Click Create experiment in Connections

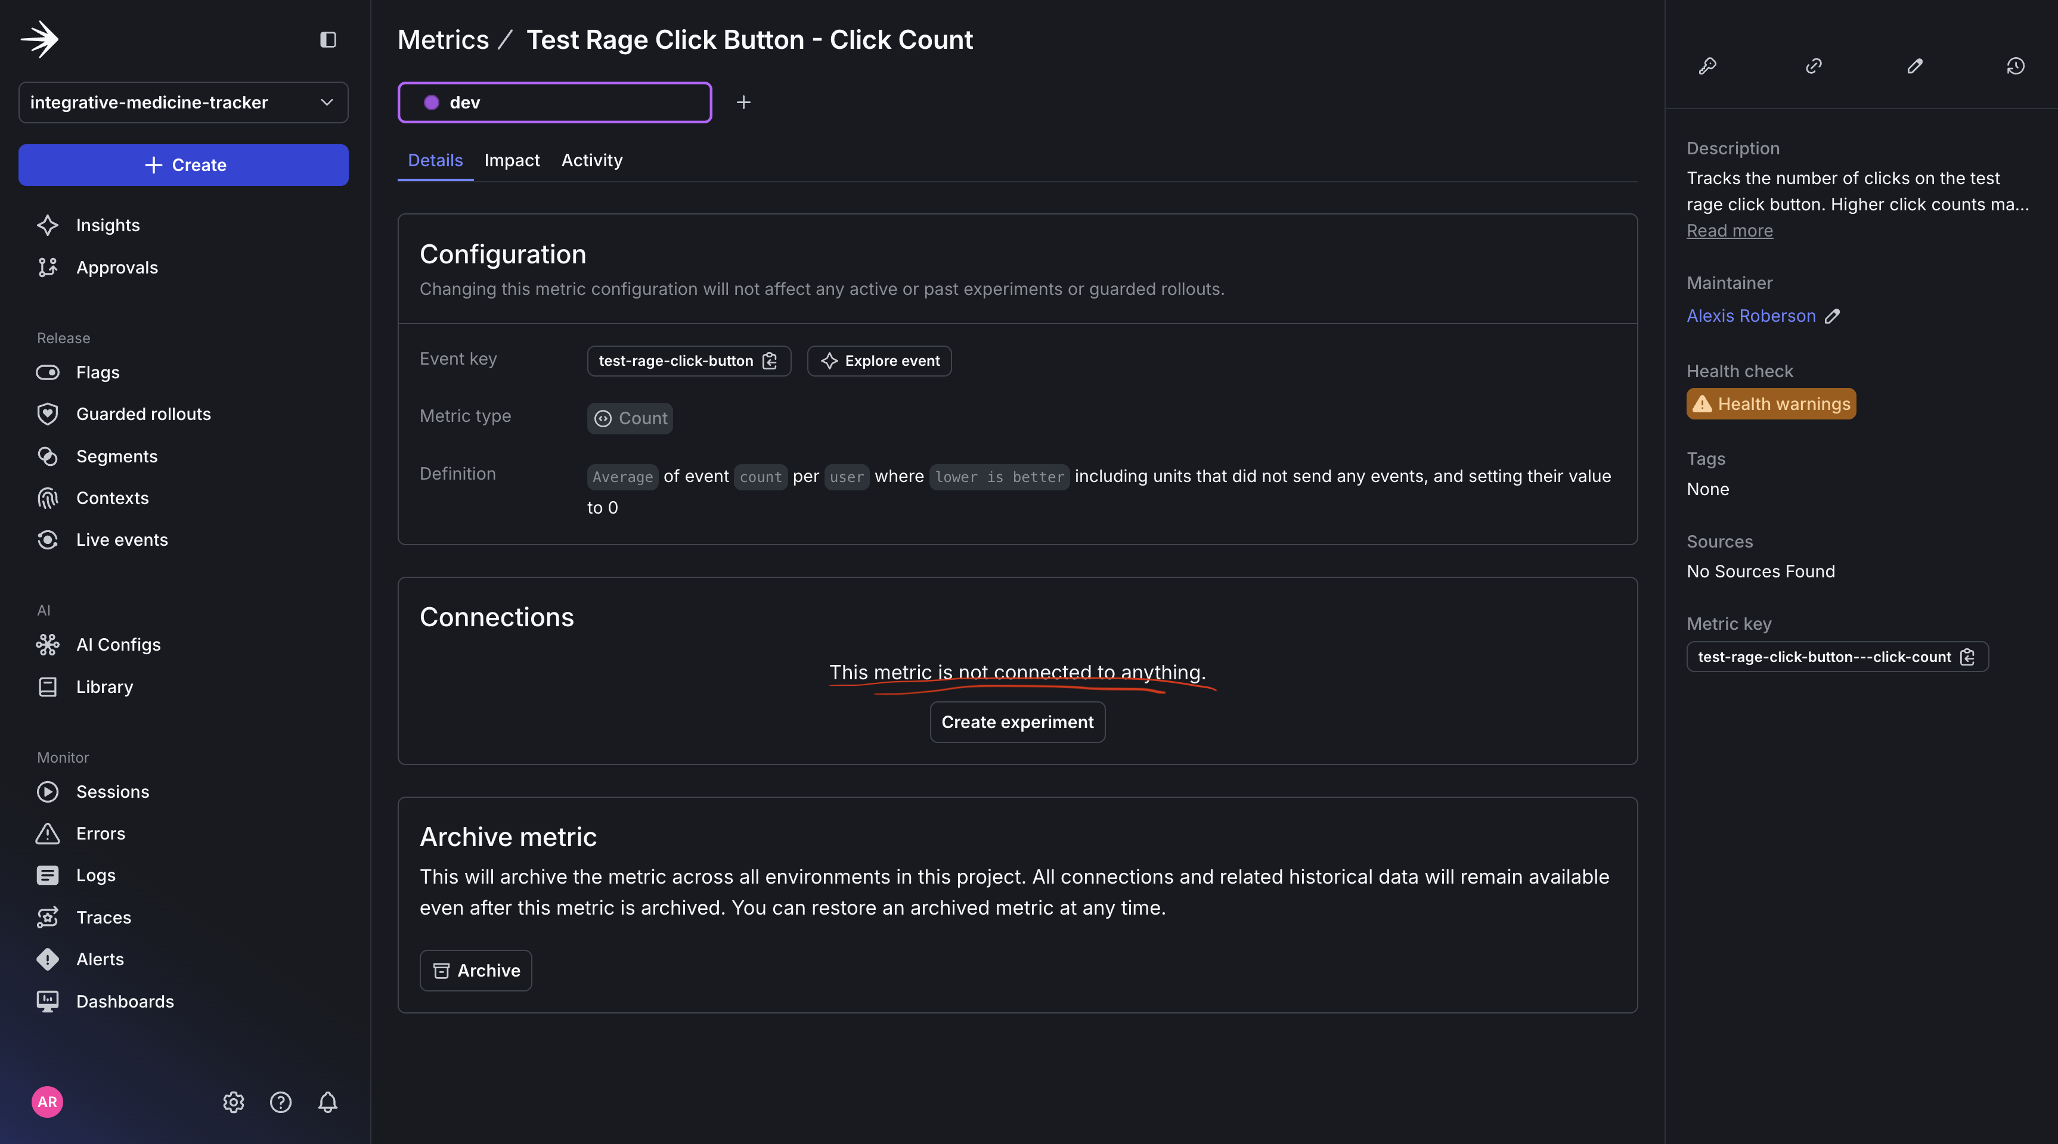tap(1017, 722)
